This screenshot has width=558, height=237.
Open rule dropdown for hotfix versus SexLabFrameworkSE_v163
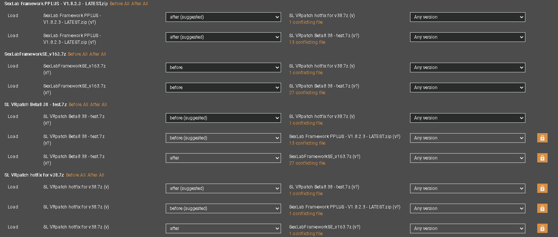pyautogui.click(x=223, y=228)
